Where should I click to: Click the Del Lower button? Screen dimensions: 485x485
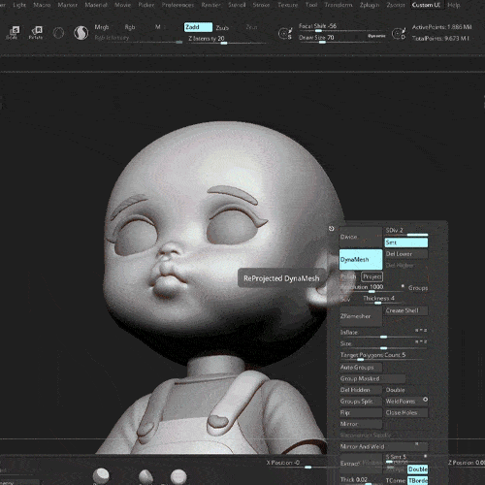coord(406,254)
